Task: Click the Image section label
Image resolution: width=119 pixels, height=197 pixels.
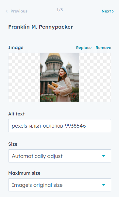Action: (x=16, y=47)
